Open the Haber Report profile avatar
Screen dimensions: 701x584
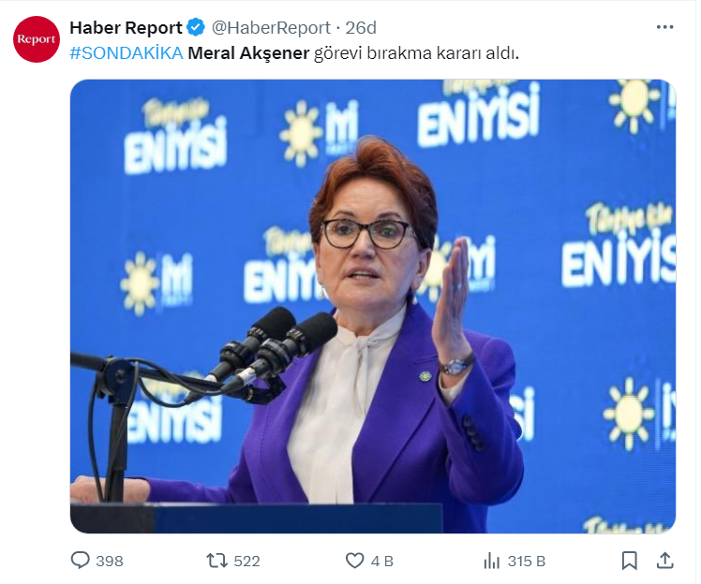pyautogui.click(x=37, y=39)
